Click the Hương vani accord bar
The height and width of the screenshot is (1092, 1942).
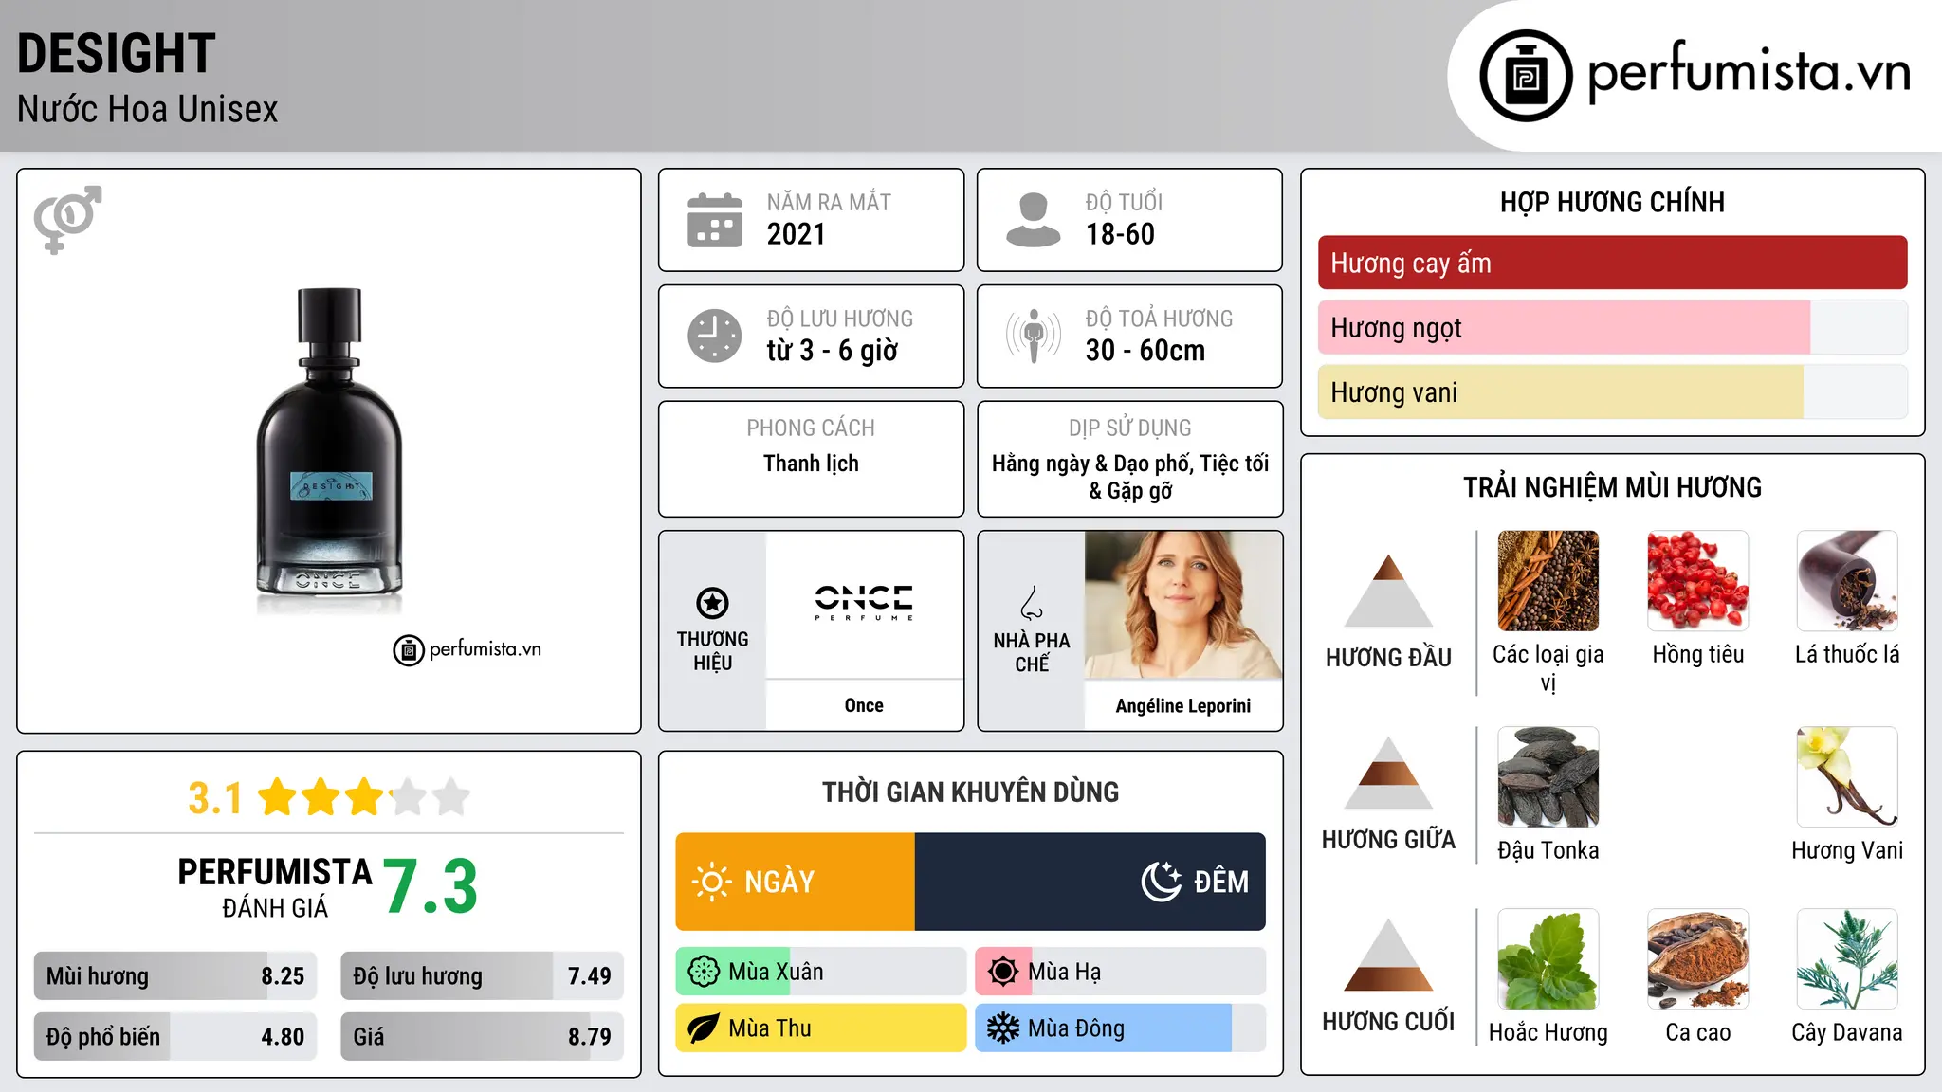click(1613, 391)
